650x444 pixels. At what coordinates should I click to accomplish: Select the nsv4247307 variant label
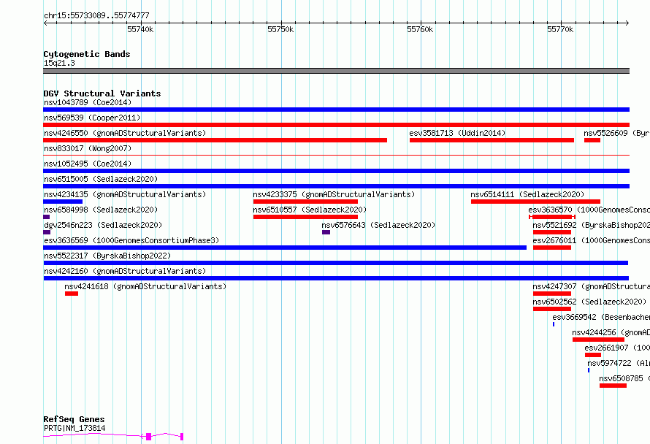(591, 286)
